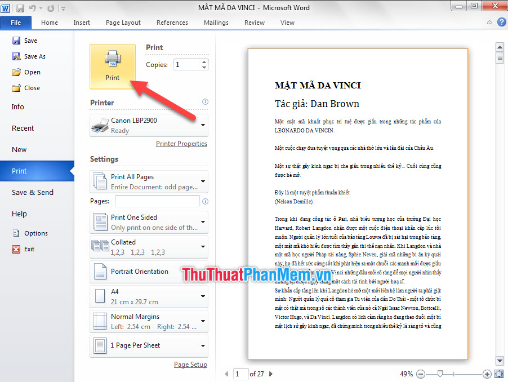Open the Page Setup link
Viewport: 508px width, 382px height.
pos(190,365)
